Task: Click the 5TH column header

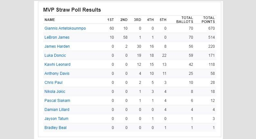Action: pos(163,20)
